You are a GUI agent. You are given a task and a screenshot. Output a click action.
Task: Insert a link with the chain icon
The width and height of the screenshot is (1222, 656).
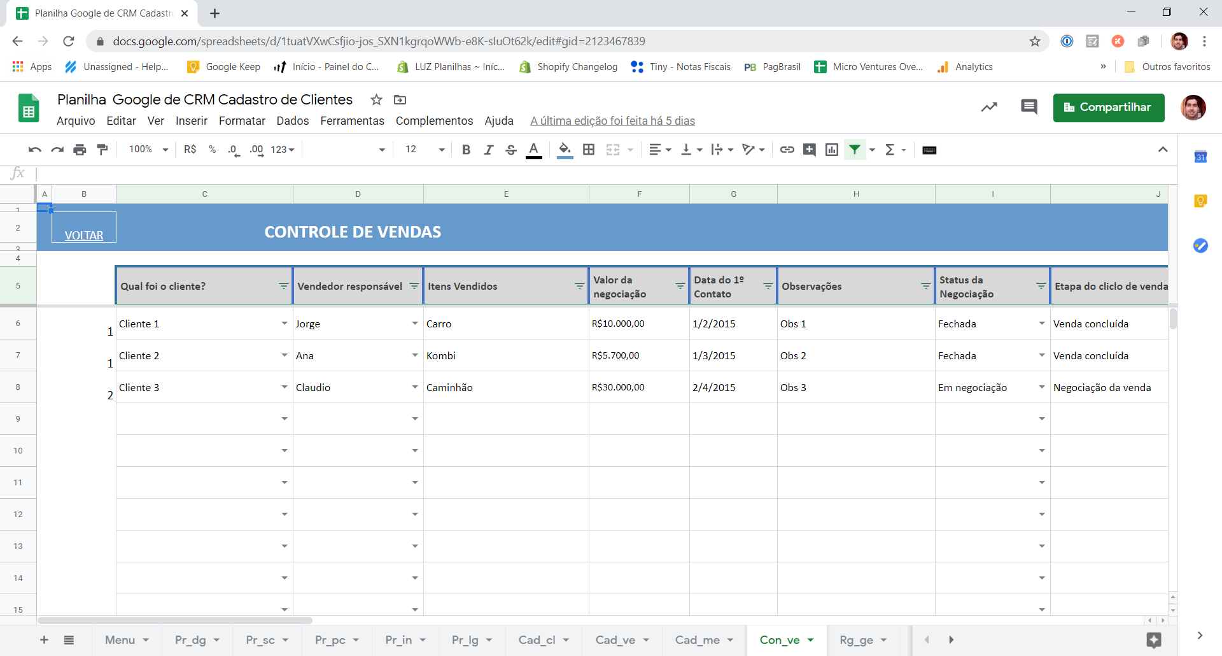(x=787, y=150)
